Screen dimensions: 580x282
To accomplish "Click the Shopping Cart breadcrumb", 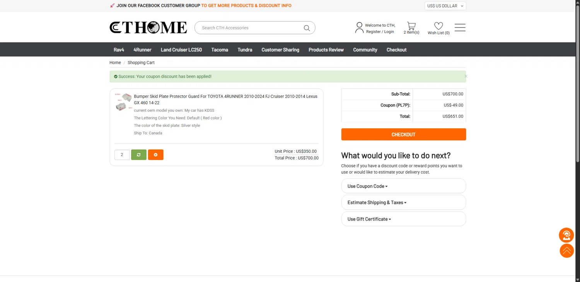I will pos(141,63).
